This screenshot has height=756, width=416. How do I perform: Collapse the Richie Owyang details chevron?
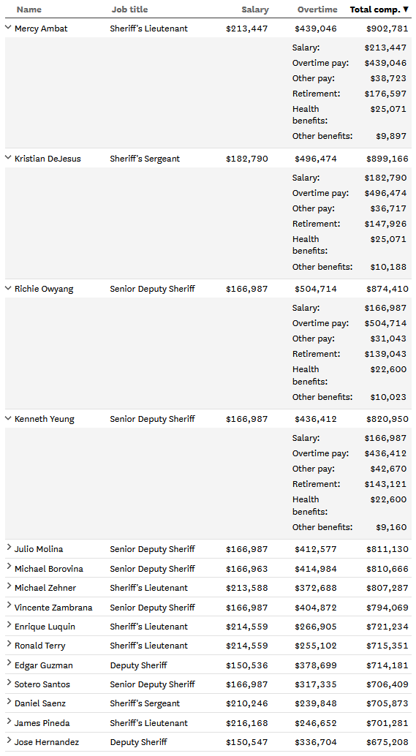click(x=8, y=288)
